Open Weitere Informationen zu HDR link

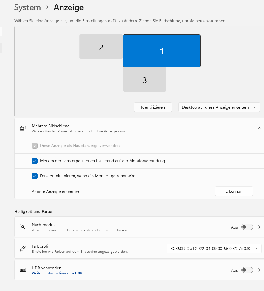(57, 273)
